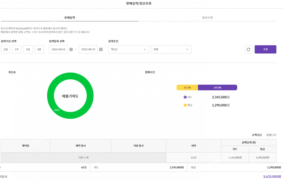Expand the 전체 filter dropdown
This screenshot has height=181, width=284.
point(171,50)
